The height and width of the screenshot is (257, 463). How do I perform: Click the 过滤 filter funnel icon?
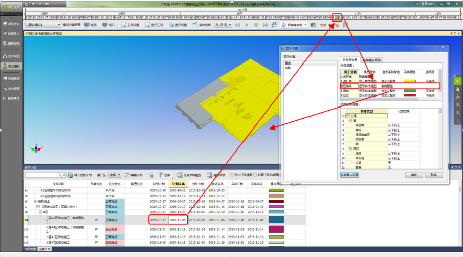[160, 175]
